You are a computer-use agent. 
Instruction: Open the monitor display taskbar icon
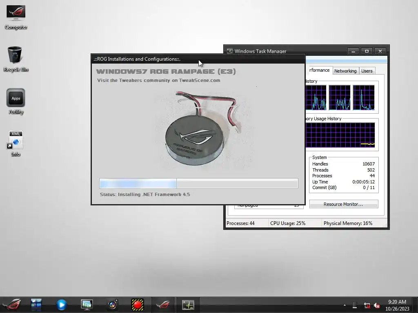tap(87, 305)
